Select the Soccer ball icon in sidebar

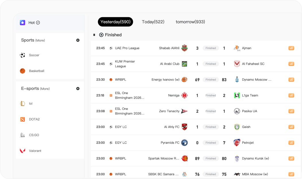point(22,55)
